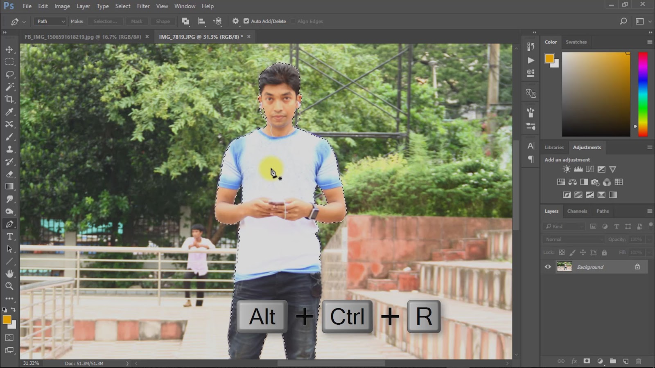Pick the Clone Stamp tool
The image size is (655, 368).
coord(10,149)
